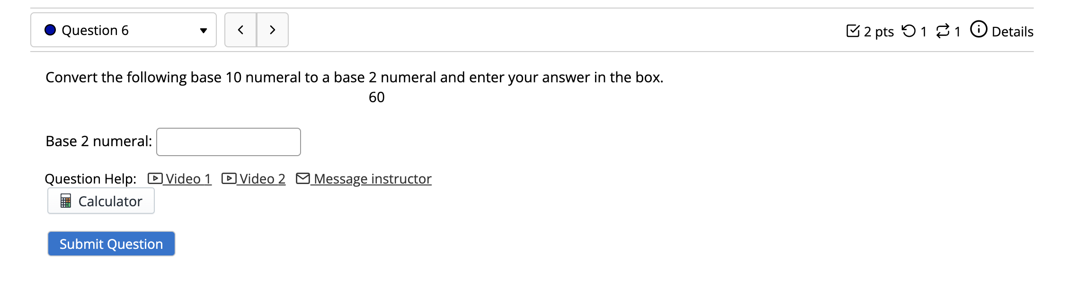
Task: Select the blue status dot beside Question 6
Action: click(x=51, y=30)
